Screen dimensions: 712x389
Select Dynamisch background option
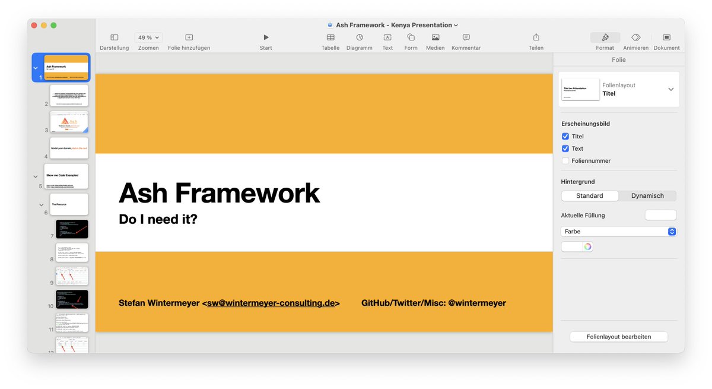[x=647, y=196]
